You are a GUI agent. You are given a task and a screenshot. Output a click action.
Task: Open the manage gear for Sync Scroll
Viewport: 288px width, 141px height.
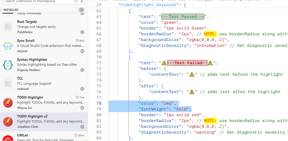(x=82, y=51)
